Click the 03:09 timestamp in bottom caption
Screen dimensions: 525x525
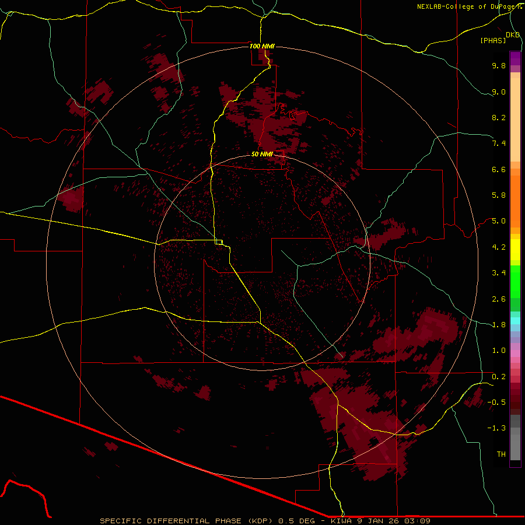pyautogui.click(x=417, y=521)
